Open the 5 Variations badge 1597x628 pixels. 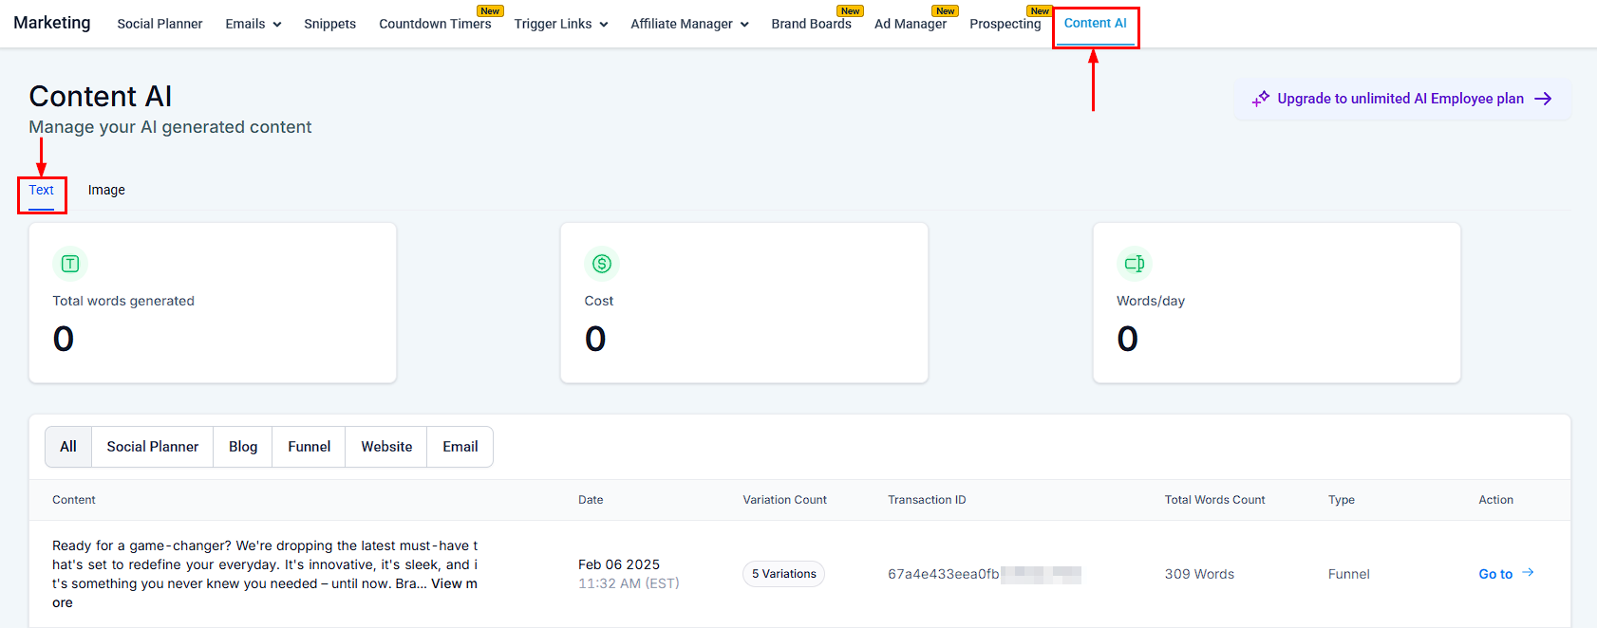[783, 574]
